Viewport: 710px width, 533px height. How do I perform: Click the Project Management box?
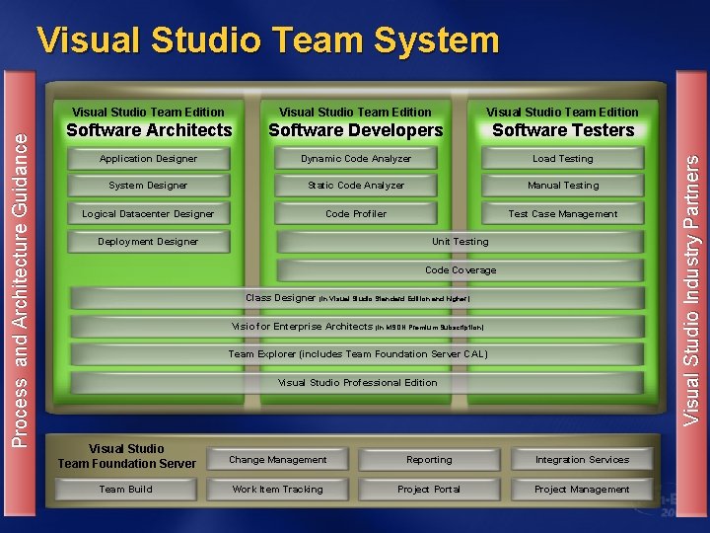583,489
